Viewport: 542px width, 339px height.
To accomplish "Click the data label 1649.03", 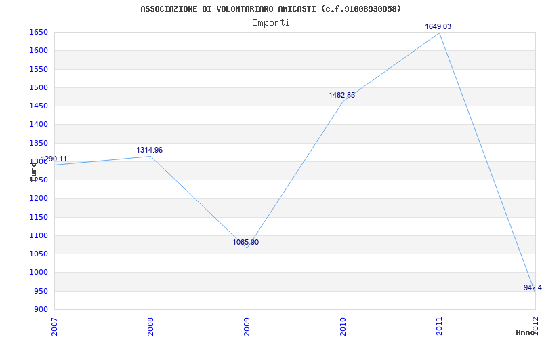I will [x=438, y=26].
